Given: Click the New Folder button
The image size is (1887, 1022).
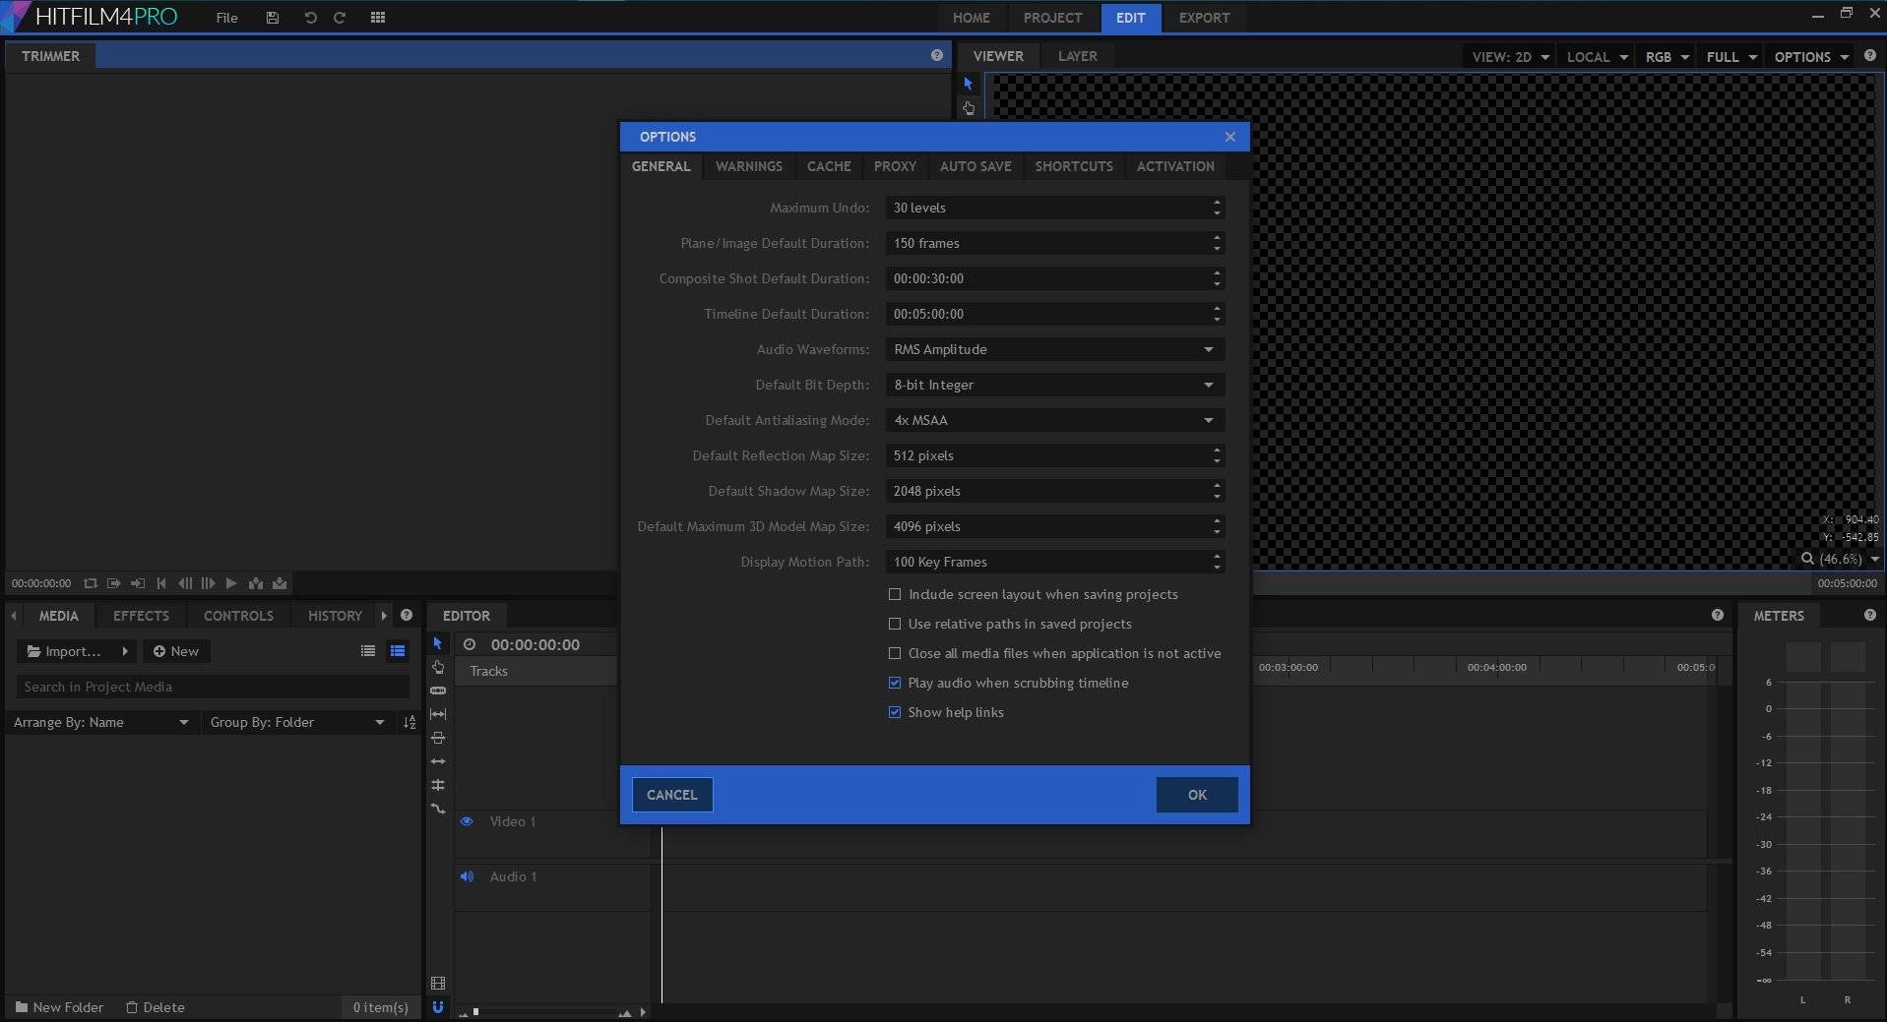Looking at the screenshot, I should pos(59,1007).
